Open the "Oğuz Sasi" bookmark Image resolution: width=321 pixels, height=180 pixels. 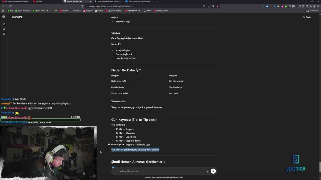[114, 11]
